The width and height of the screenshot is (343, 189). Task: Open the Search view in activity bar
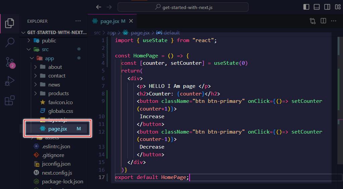click(x=10, y=42)
